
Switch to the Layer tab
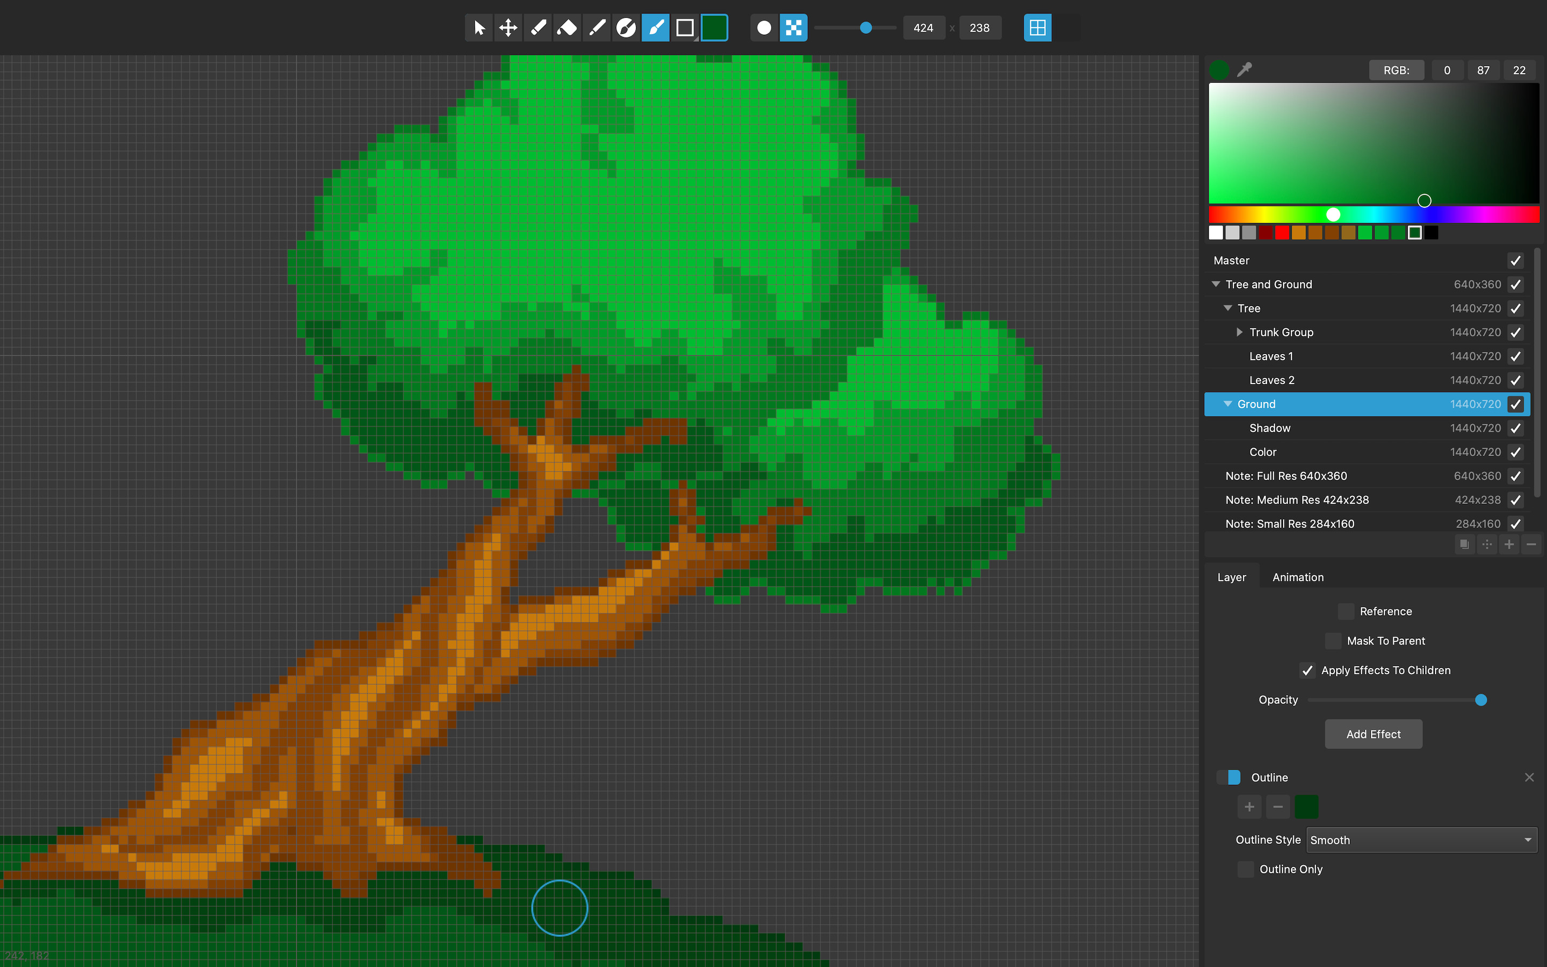(x=1232, y=576)
